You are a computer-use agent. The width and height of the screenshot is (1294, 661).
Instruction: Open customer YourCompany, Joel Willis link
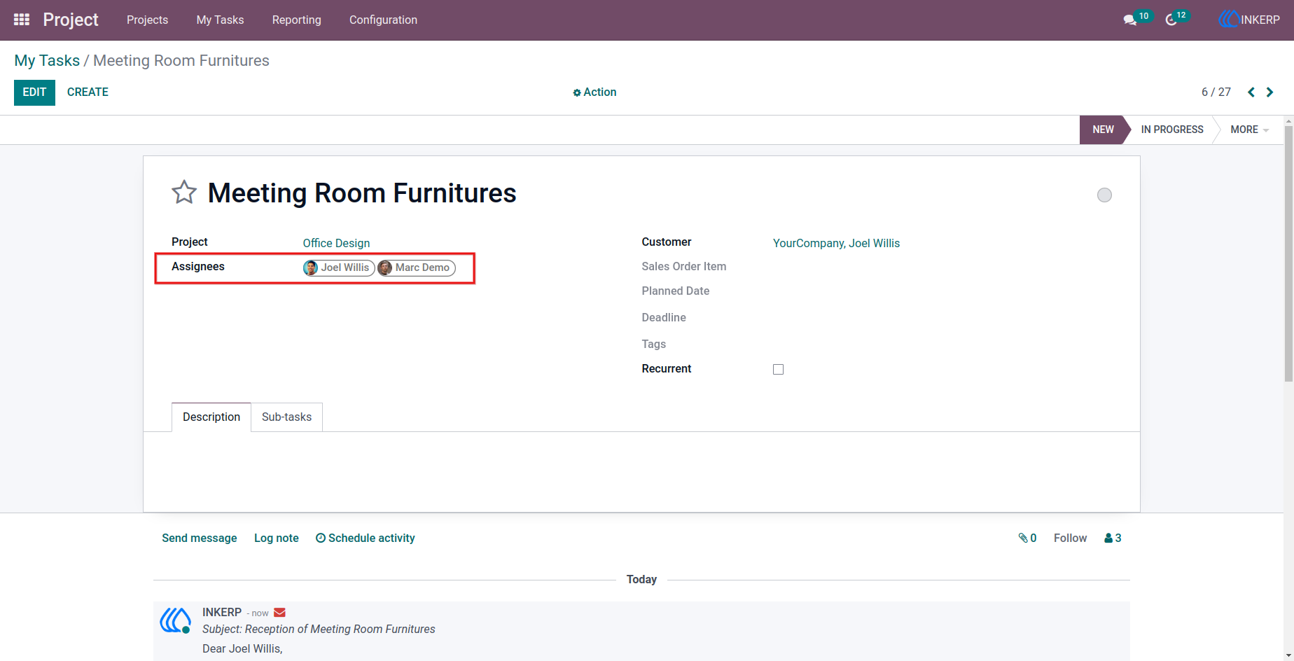pos(836,243)
